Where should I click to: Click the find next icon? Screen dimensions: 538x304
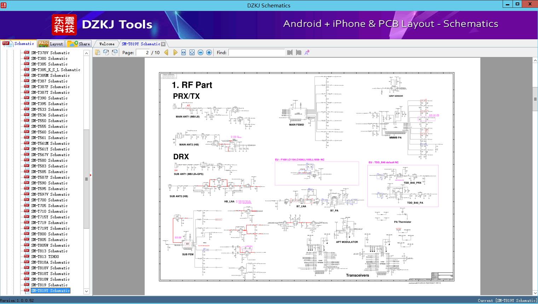point(299,52)
